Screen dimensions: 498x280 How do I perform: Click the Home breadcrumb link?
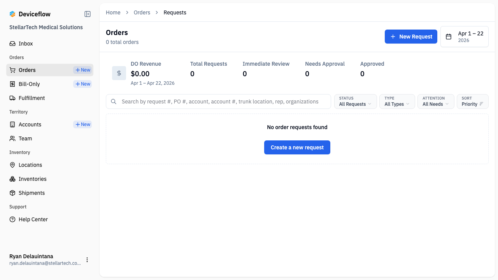(x=113, y=12)
